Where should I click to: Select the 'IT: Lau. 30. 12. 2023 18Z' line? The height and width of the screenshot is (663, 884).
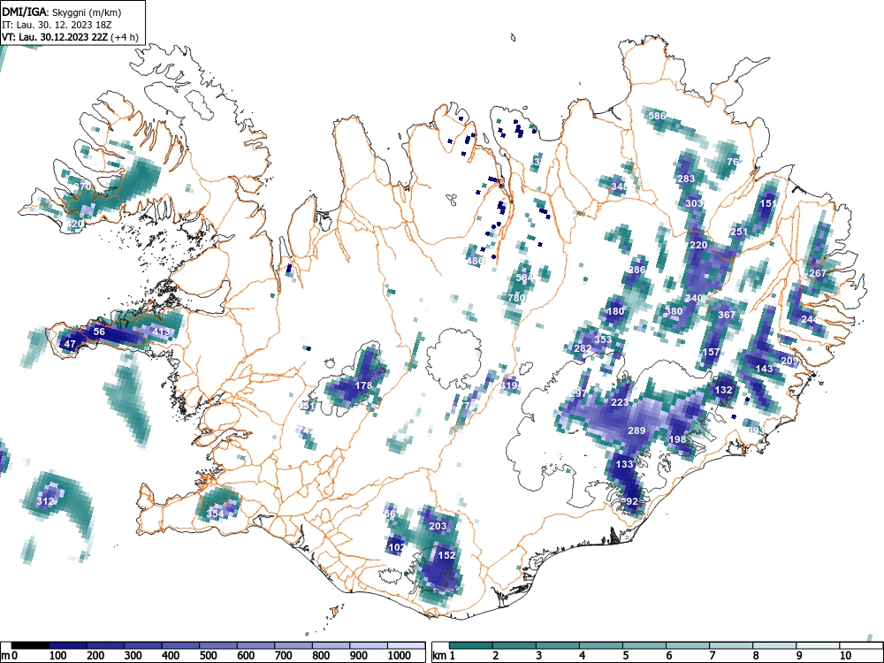(57, 24)
